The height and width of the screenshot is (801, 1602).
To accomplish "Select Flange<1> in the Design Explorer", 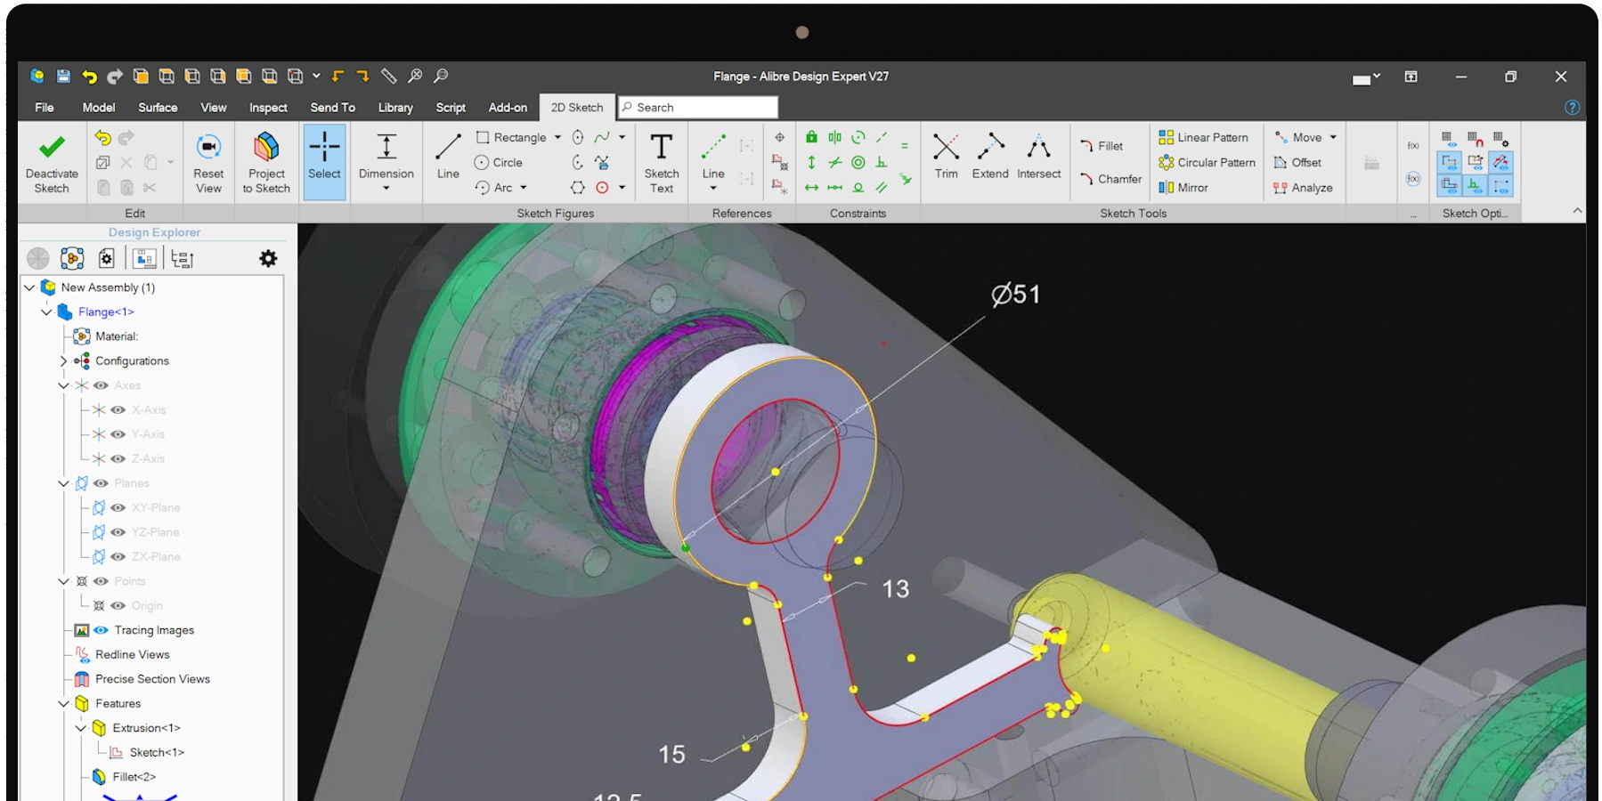I will point(105,312).
